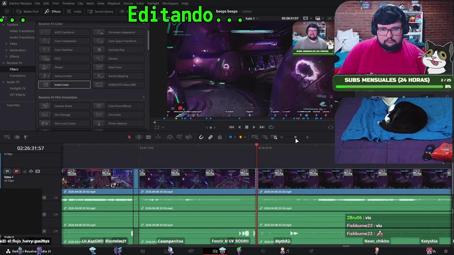The height and width of the screenshot is (255, 454).
Task: Open the Fairlight menu
Action: coord(153,4)
